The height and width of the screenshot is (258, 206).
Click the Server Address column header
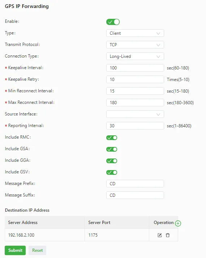point(45,223)
